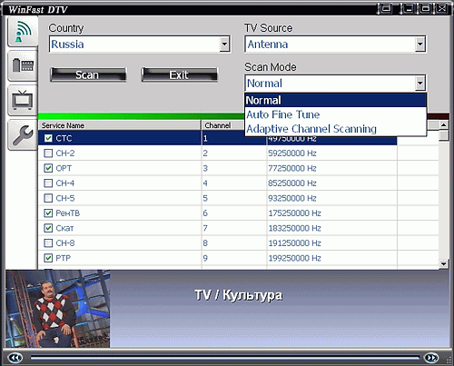Click the forward next arrow at bottom right
Screen dimensions: 454x366
pyautogui.click(x=431, y=358)
